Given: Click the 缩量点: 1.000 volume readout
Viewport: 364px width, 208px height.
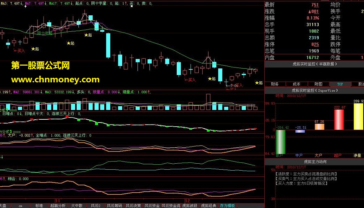Looking at the screenshot, I should tap(137, 92).
